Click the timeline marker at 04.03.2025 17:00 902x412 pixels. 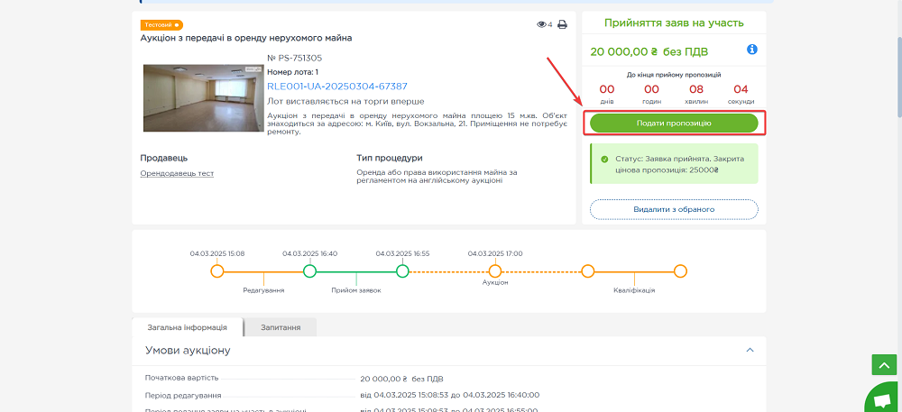[x=494, y=270]
